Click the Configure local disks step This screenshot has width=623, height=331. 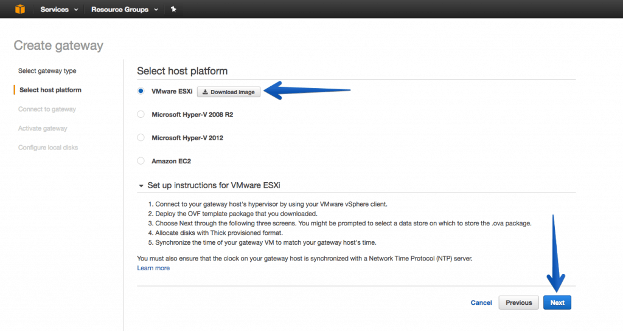pyautogui.click(x=48, y=148)
